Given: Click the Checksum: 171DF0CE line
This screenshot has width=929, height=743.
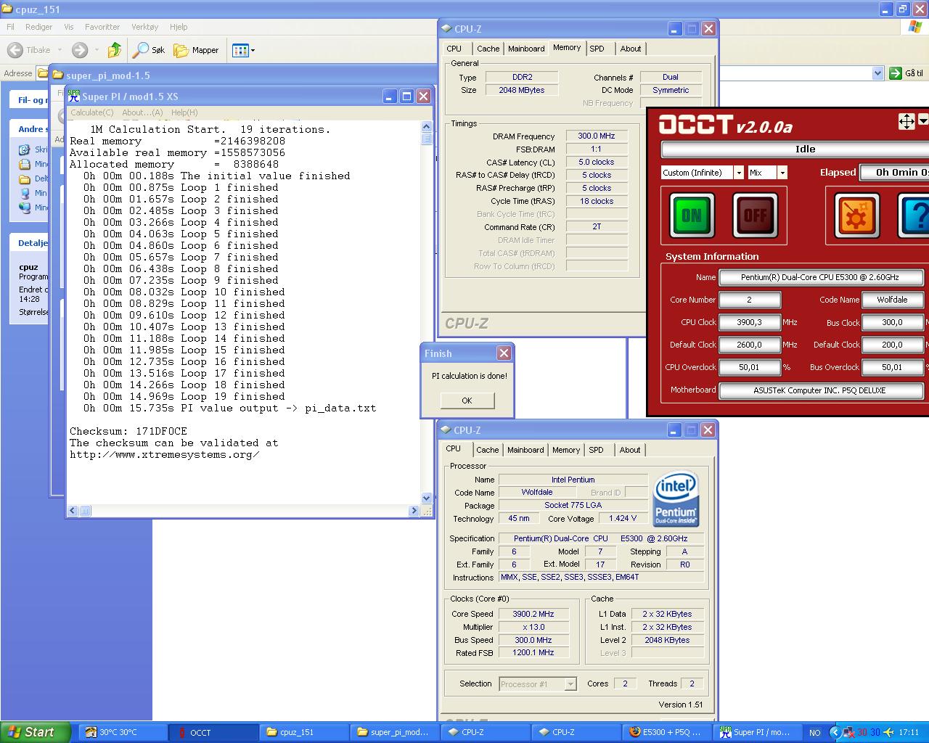Looking at the screenshot, I should pos(128,431).
